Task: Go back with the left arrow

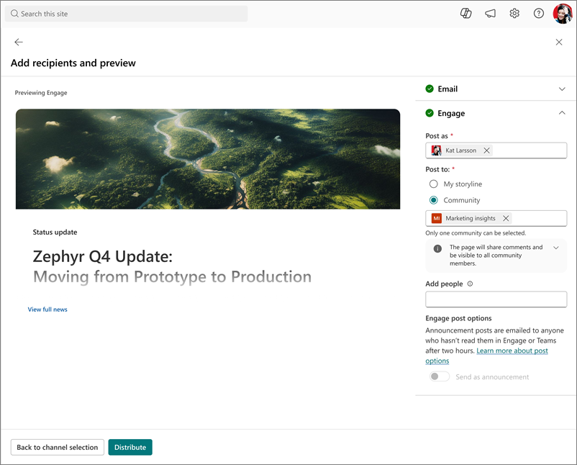Action: point(19,42)
